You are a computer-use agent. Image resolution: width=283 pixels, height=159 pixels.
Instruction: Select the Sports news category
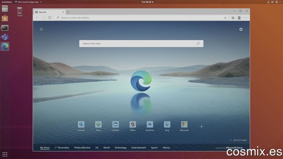[x=154, y=148]
